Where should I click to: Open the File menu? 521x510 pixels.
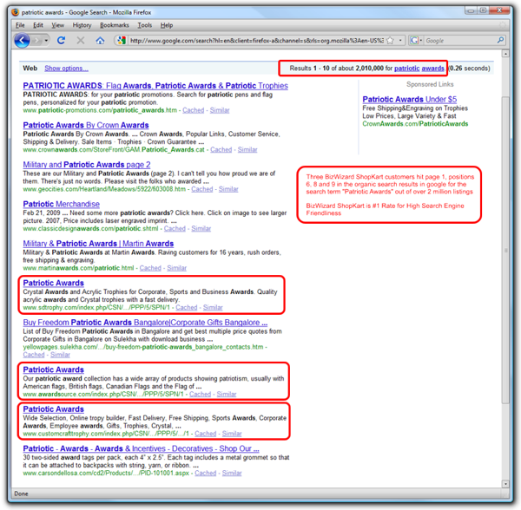coord(20,25)
